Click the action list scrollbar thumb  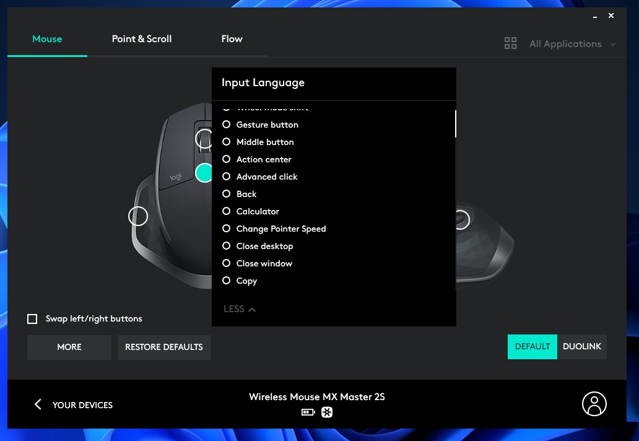455,124
